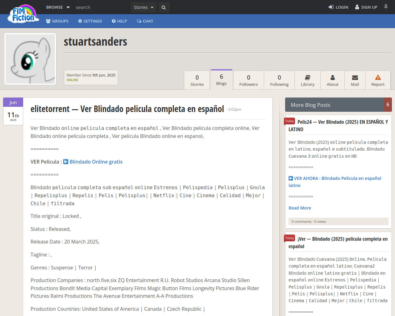Click the pin icon in top bar

tap(386, 7)
